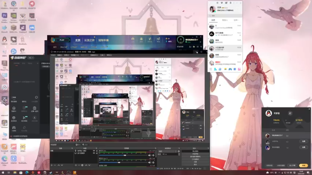
Task: Open Loot icon in League client header
Action: click(150, 40)
